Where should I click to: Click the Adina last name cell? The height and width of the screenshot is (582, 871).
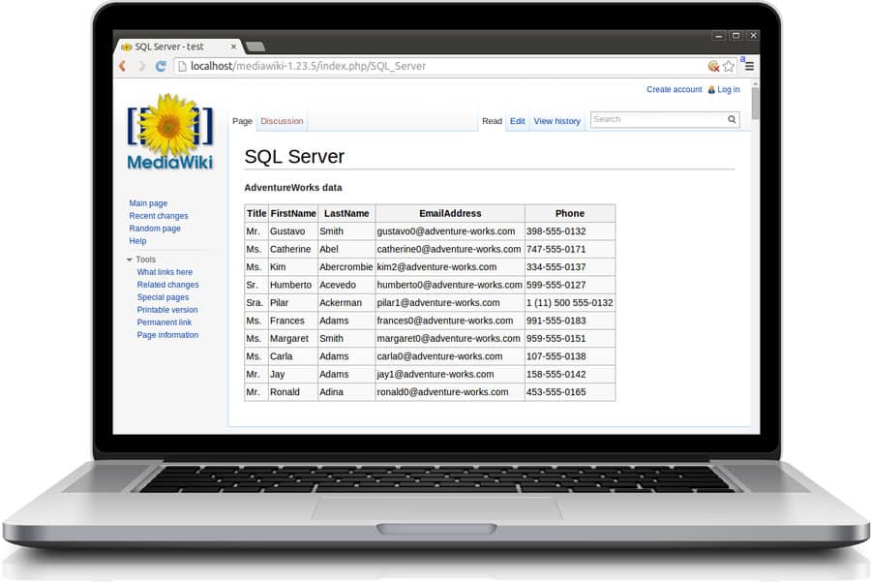pyautogui.click(x=346, y=392)
